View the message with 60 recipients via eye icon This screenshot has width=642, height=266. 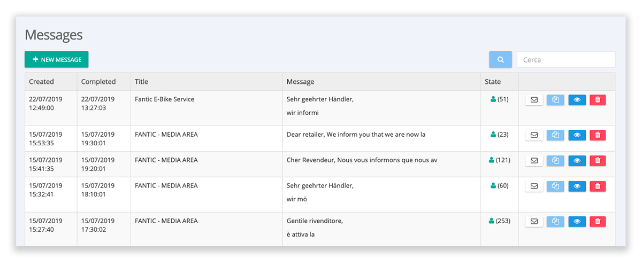coord(577,186)
